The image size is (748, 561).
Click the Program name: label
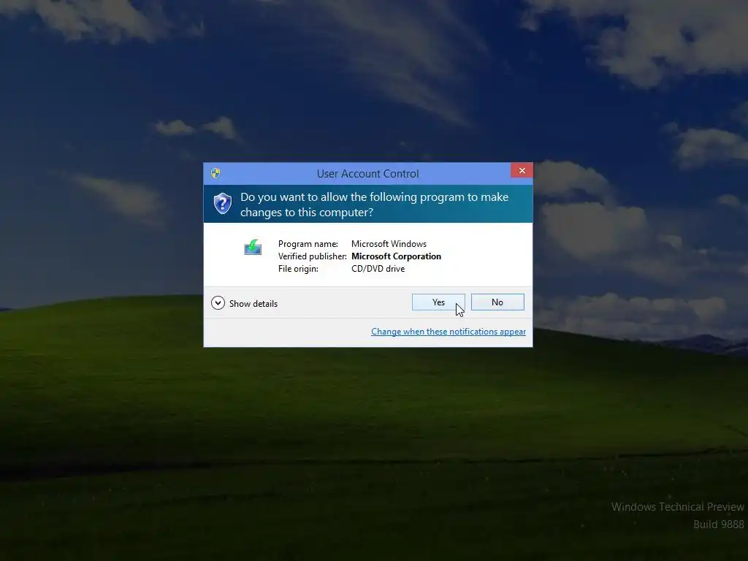point(308,244)
